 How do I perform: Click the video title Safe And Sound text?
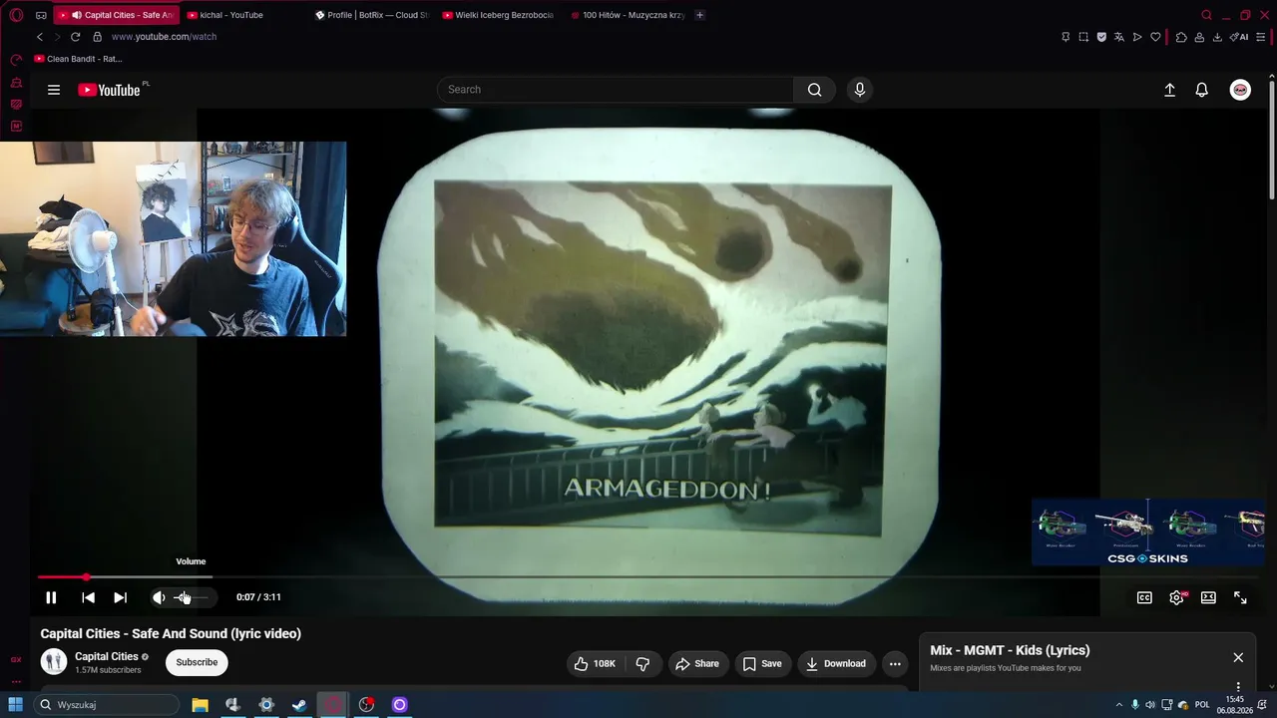tap(171, 633)
